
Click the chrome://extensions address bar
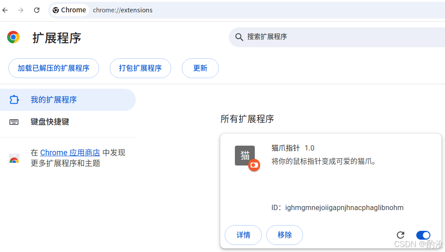[246, 10]
